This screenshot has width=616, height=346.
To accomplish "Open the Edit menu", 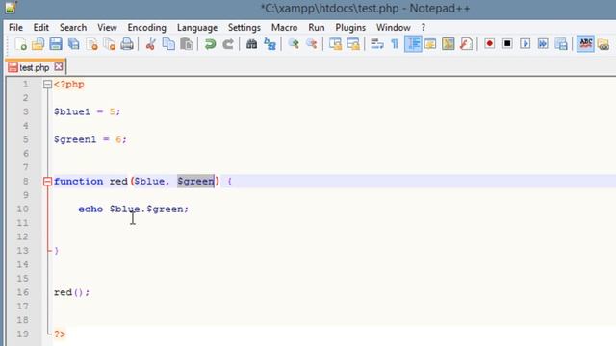I will pos(40,28).
